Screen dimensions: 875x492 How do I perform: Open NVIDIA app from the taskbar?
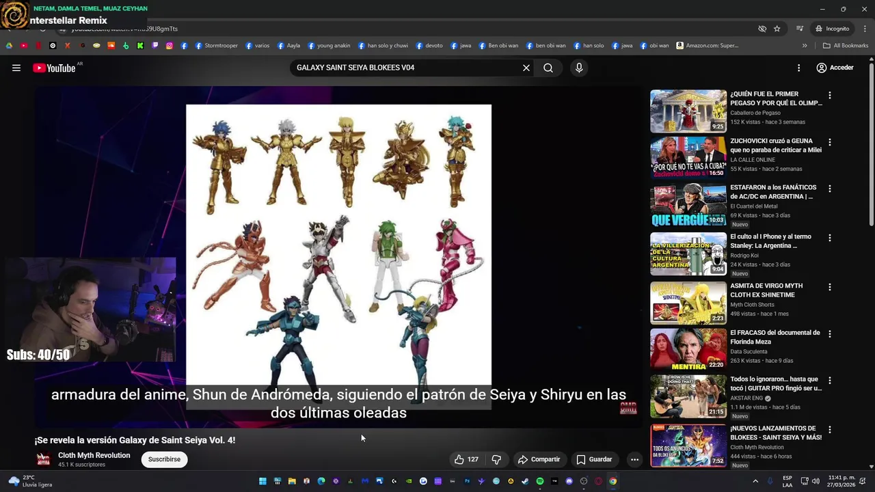[x=409, y=481]
